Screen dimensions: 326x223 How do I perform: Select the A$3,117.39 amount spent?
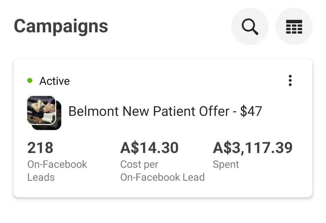pos(253,148)
